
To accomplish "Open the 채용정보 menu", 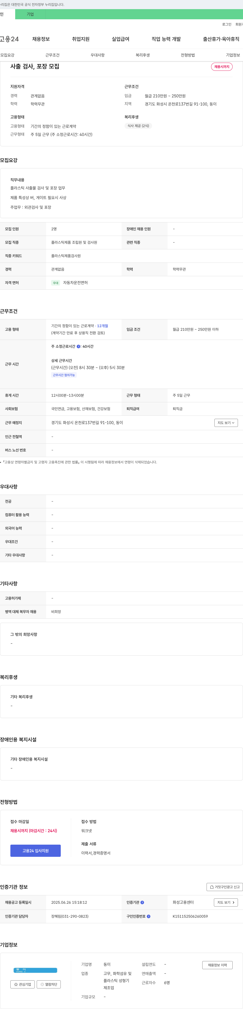I will [x=41, y=39].
